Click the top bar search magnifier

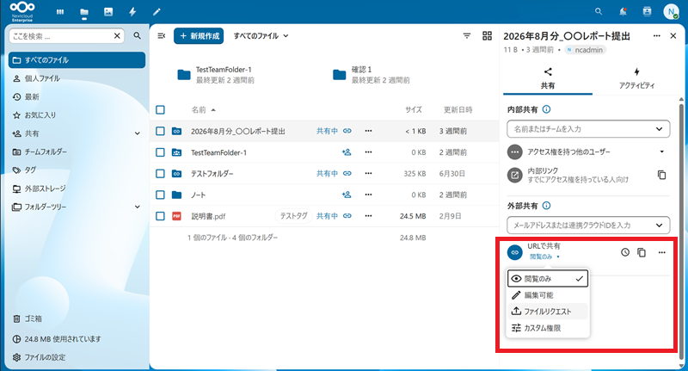[599, 12]
